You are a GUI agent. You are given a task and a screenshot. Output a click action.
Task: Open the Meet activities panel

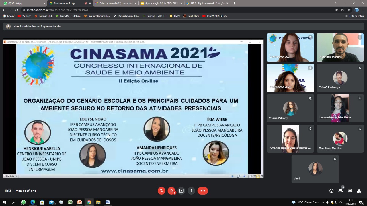359,191
